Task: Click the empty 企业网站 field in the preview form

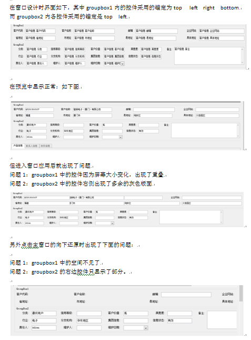Action: (x=217, y=110)
